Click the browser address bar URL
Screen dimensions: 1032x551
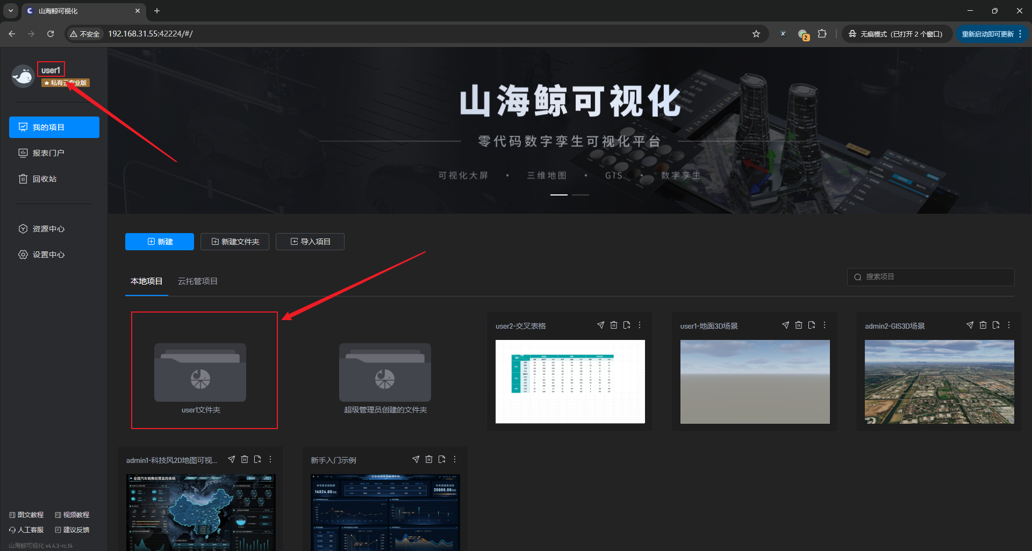150,34
